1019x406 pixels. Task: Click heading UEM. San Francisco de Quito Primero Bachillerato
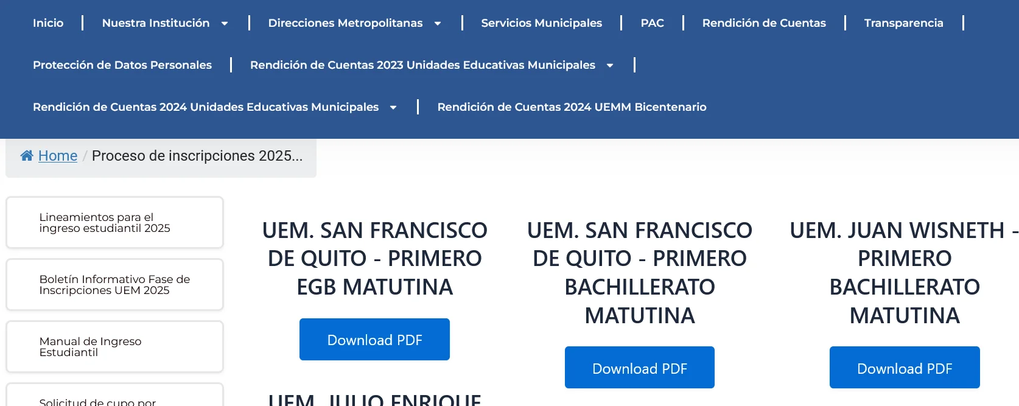640,273
